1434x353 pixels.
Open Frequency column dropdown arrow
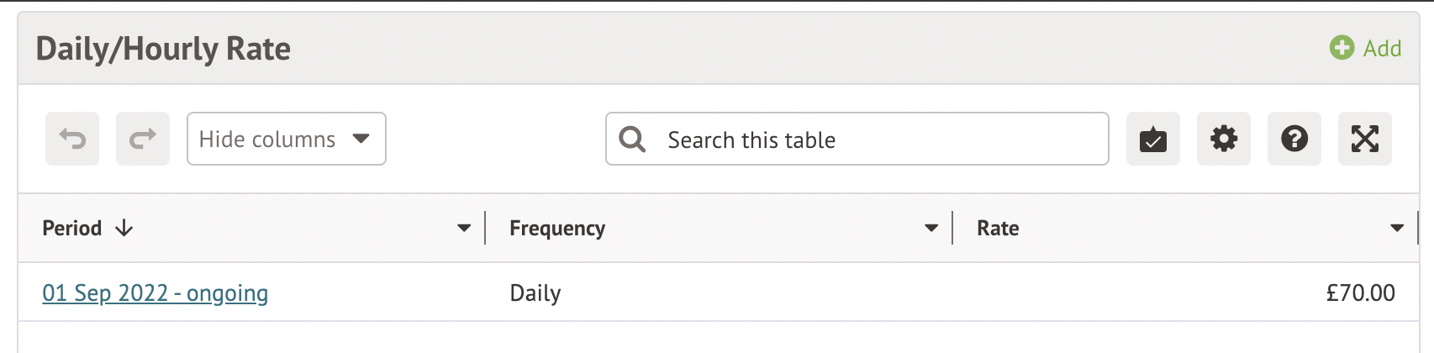(x=931, y=229)
